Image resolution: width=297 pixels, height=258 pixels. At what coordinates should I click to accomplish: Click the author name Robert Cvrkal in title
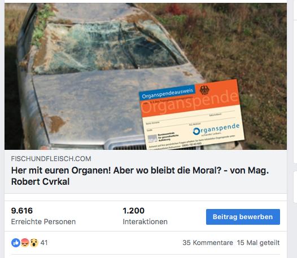[40, 182]
